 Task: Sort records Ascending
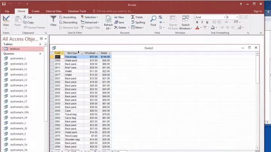pos(68,17)
